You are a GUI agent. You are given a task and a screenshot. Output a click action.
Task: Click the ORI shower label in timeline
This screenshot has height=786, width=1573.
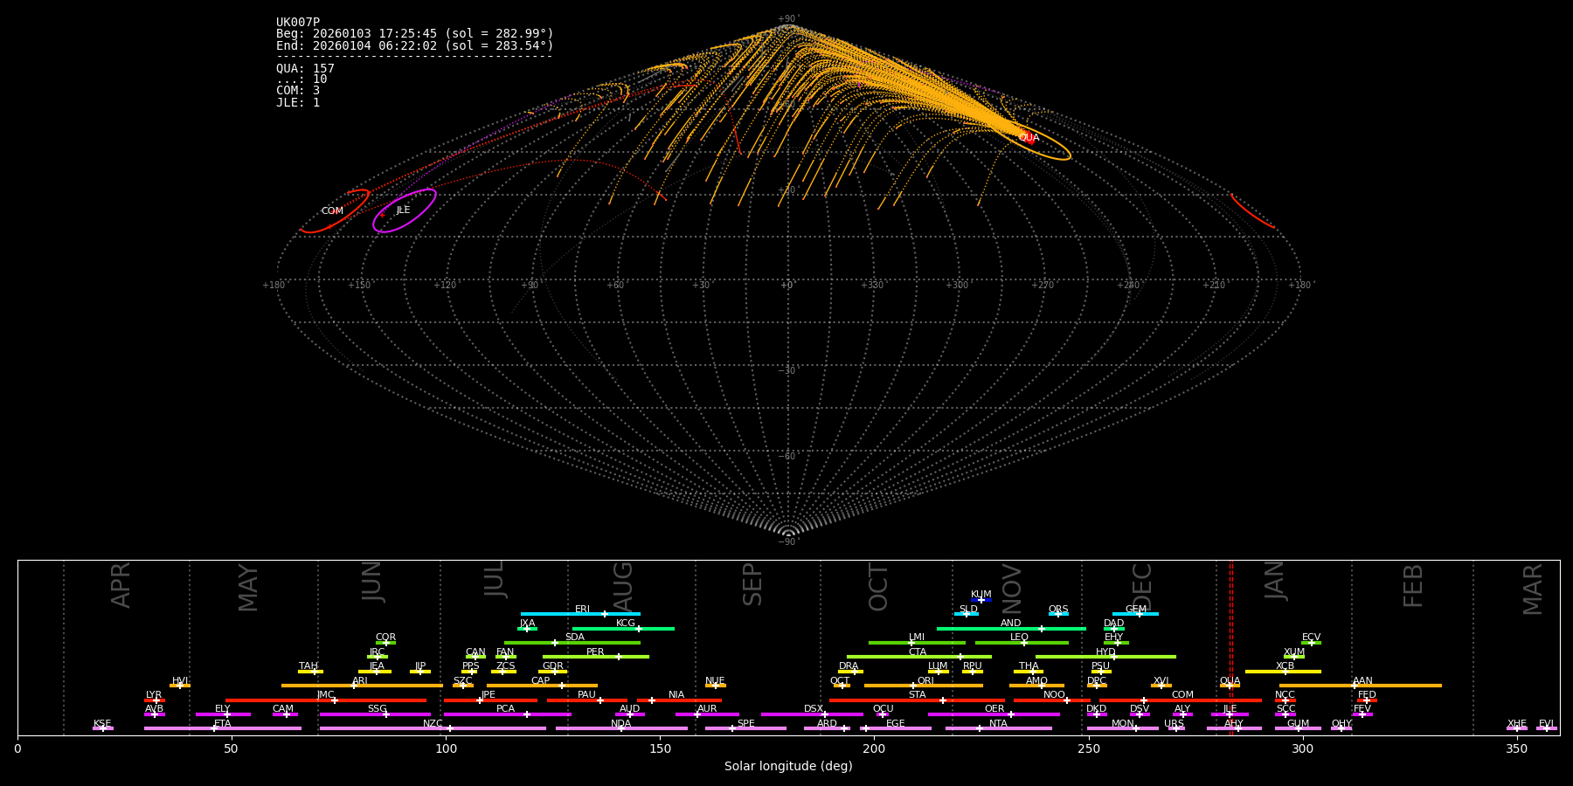coord(925,681)
